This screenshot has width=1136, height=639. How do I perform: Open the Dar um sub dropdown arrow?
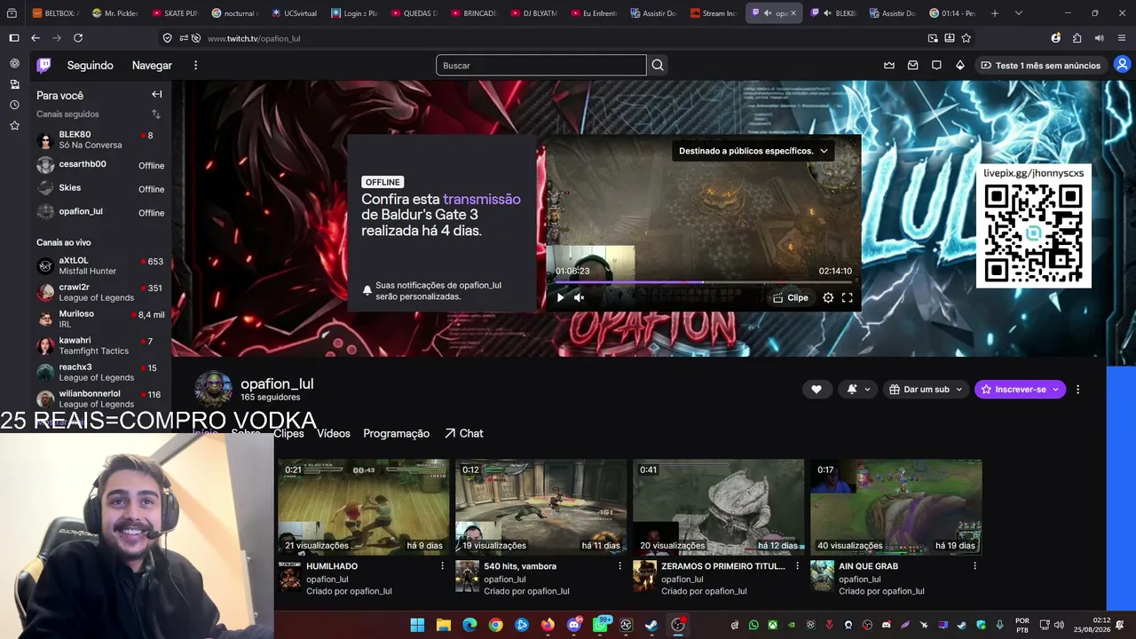pos(961,390)
